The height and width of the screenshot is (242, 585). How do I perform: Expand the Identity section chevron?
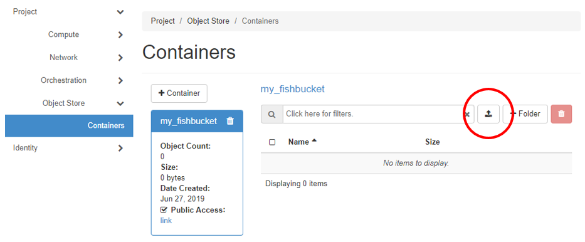(x=120, y=148)
